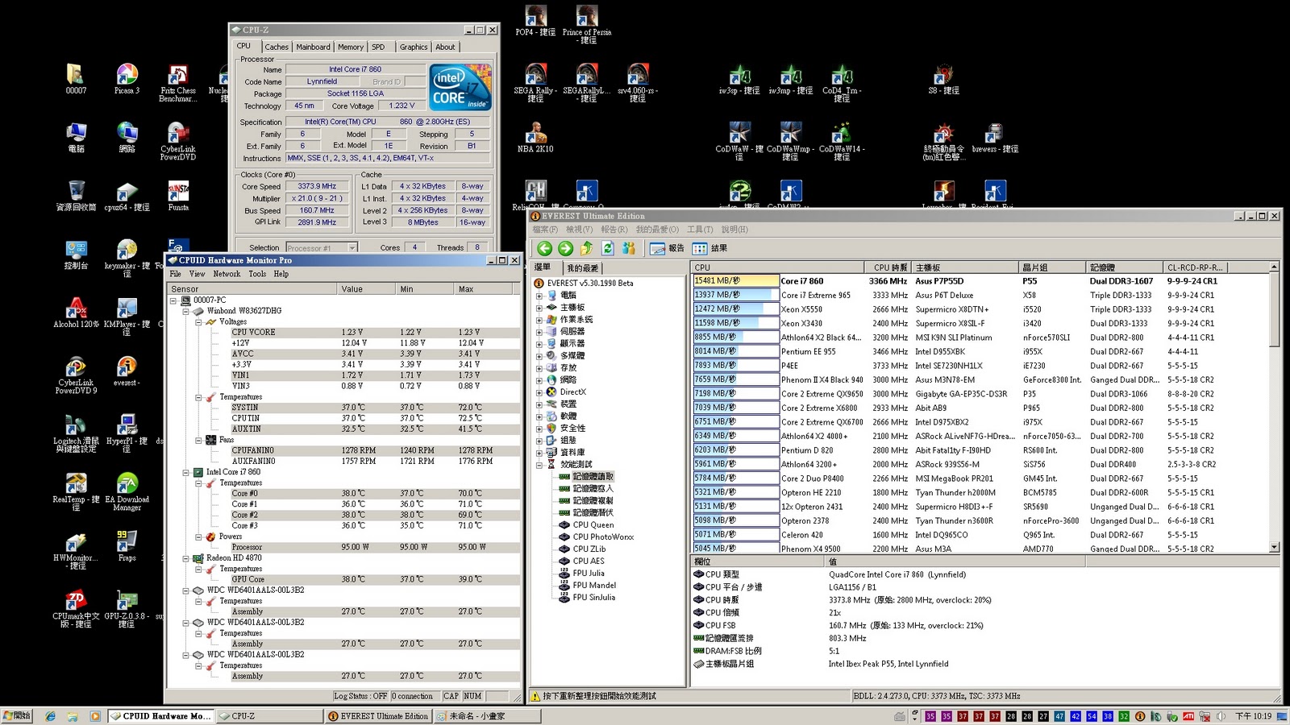The image size is (1290, 725).
Task: Open NBA 2K10 desktop icon
Action: (535, 138)
